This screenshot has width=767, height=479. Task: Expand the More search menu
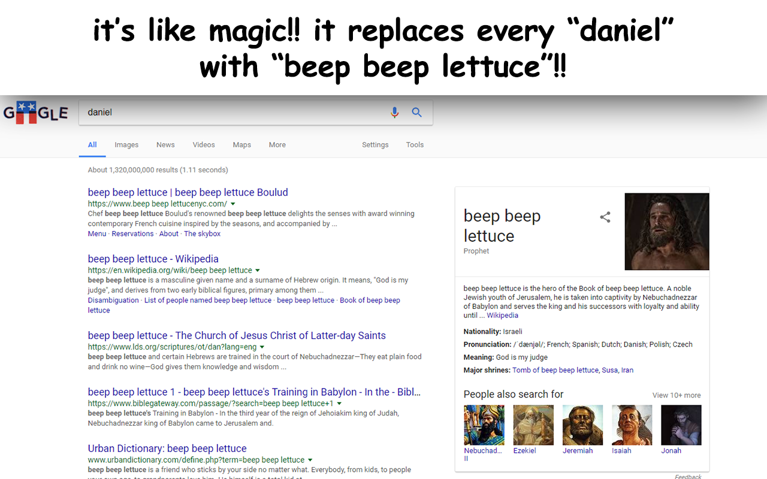[x=277, y=145]
